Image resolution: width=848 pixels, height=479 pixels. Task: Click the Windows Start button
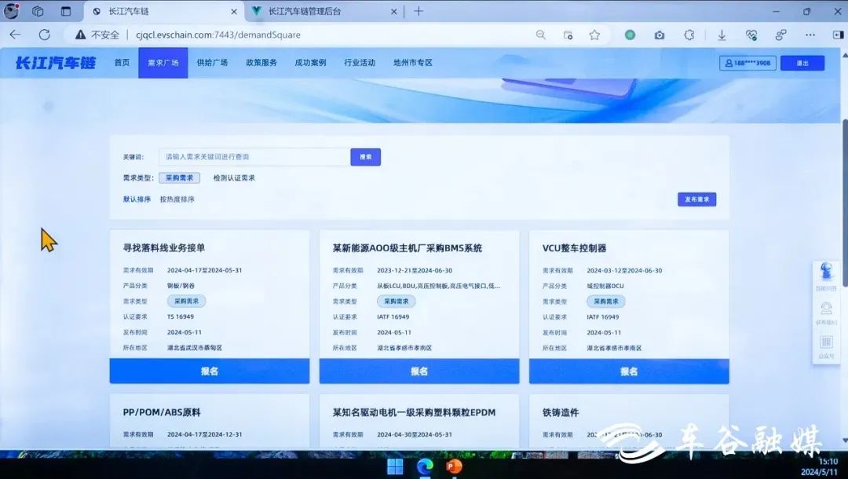pyautogui.click(x=395, y=466)
